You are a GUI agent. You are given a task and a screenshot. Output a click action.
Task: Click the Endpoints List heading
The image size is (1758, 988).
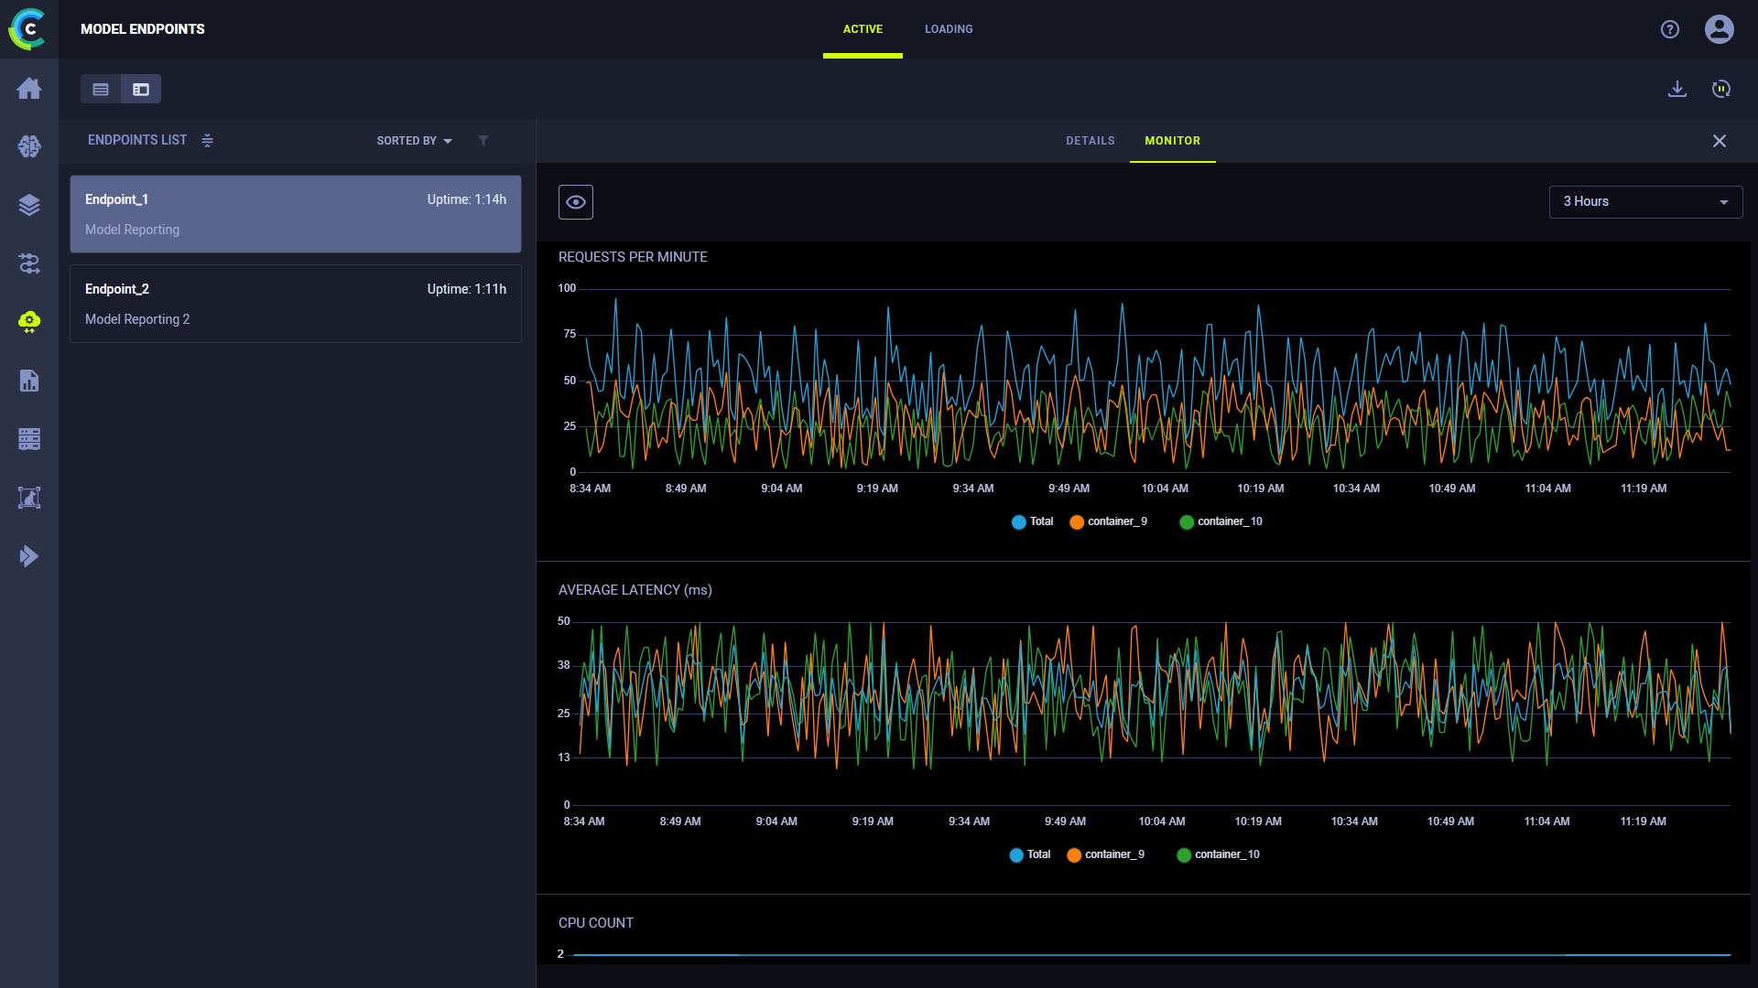click(x=137, y=140)
